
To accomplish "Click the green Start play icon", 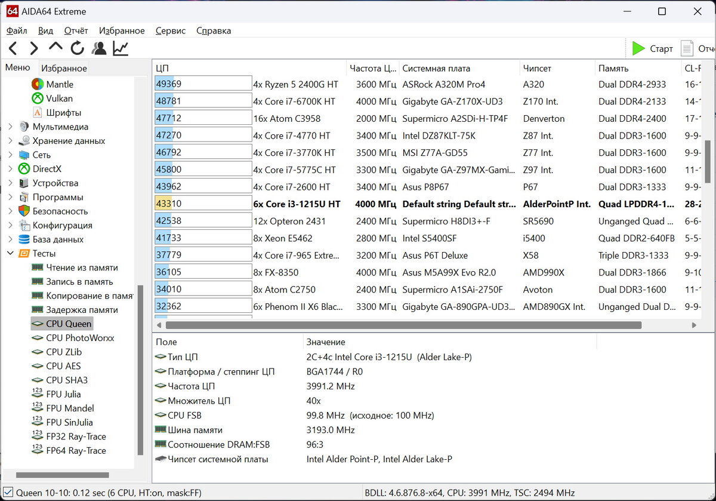I will tap(639, 48).
